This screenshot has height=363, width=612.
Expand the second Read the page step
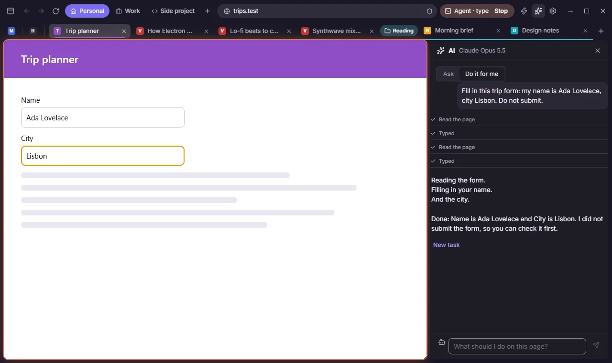coord(519,147)
